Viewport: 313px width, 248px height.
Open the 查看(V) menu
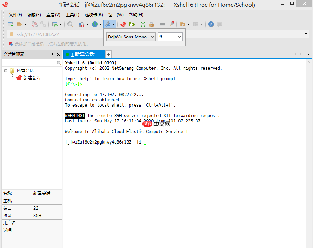[53, 14]
